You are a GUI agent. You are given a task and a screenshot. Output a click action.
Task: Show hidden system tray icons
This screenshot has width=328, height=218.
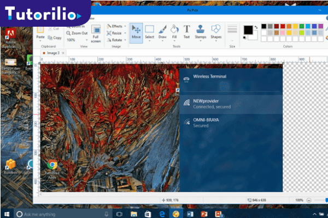[314, 214]
